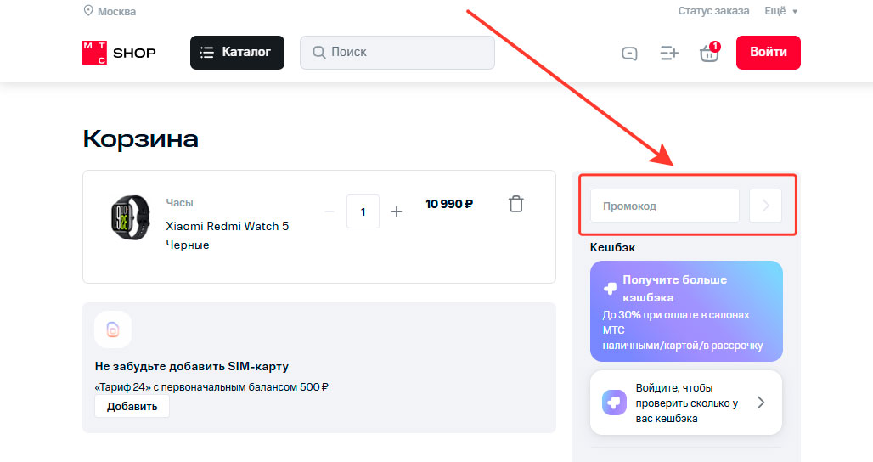Click the Получите больше кэшбэка banner
The width and height of the screenshot is (873, 462).
pos(686,312)
